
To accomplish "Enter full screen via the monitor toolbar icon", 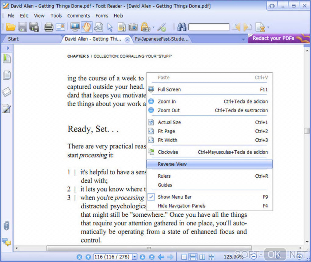I will click(75, 27).
